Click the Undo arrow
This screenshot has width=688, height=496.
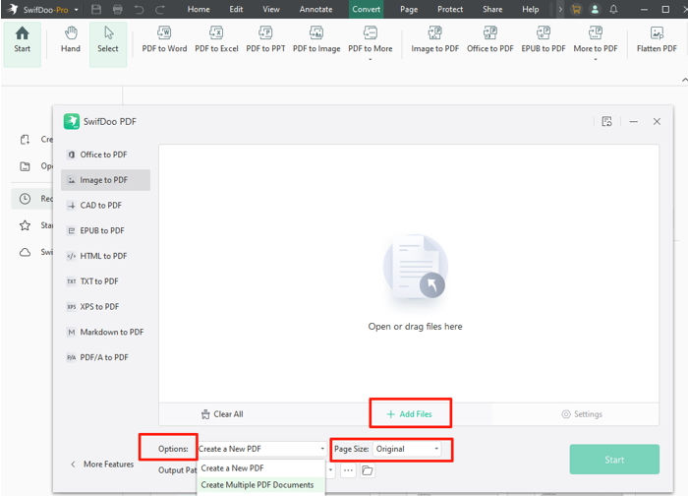(139, 9)
